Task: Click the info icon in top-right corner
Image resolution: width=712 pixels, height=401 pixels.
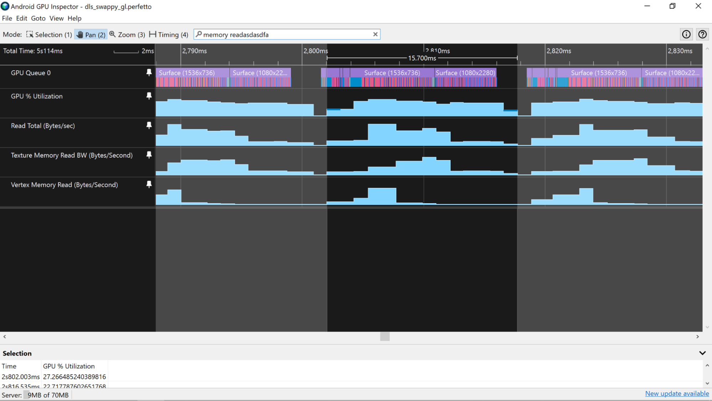Action: pos(687,34)
